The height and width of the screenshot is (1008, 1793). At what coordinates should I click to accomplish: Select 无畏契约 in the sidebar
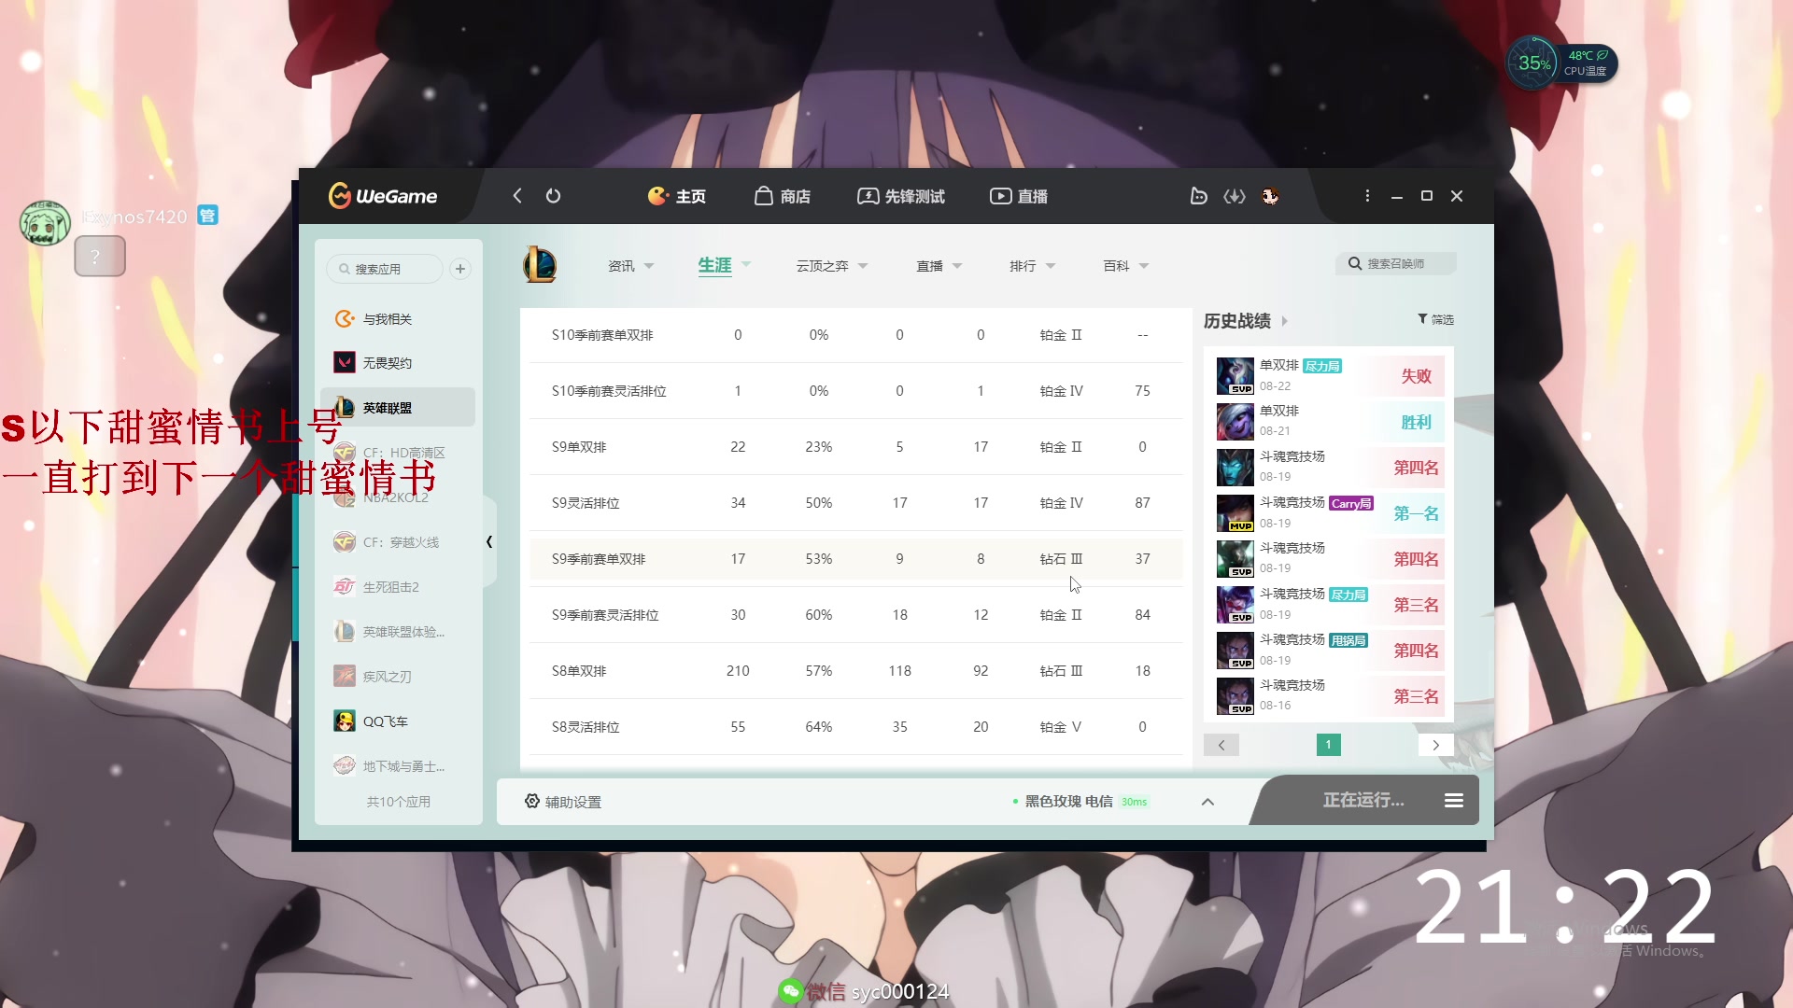398,363
